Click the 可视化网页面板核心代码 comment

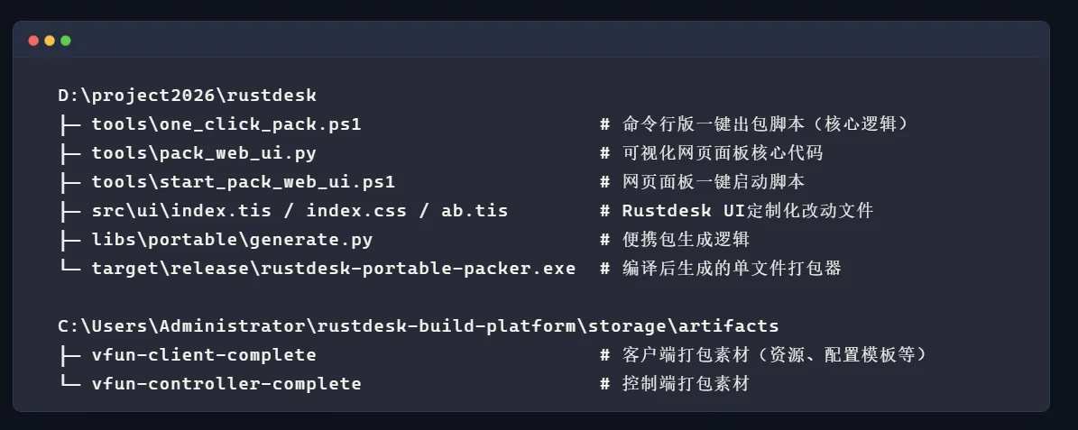tap(722, 153)
